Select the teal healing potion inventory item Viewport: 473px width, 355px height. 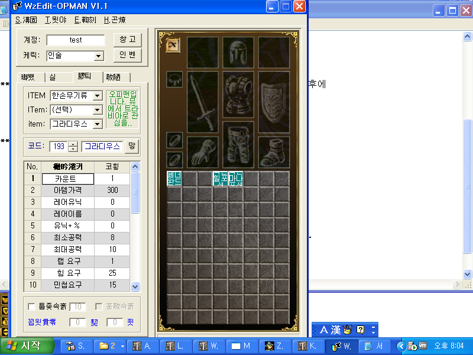click(x=220, y=179)
